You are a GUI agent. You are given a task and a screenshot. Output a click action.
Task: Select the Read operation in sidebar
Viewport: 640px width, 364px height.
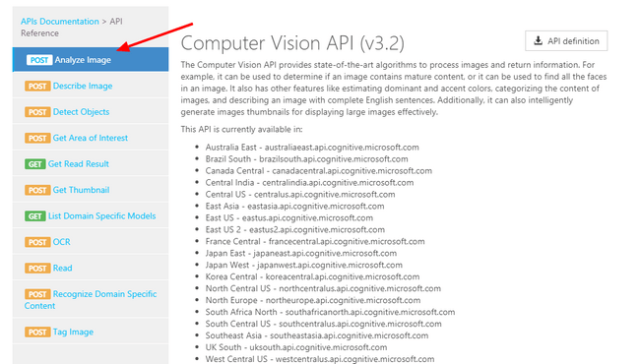pyautogui.click(x=91, y=269)
